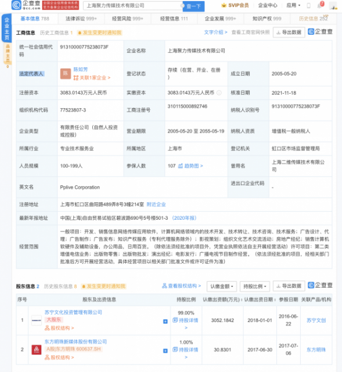
Task: Click 发生变更时通知我 next to 股东信息
Action: pyautogui.click(x=104, y=287)
